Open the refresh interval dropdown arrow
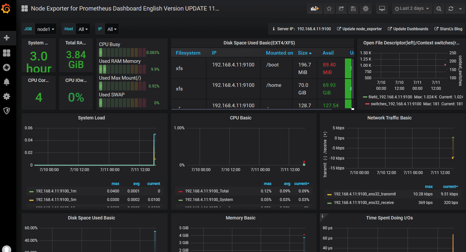The height and width of the screenshot is (252, 466). pyautogui.click(x=460, y=9)
